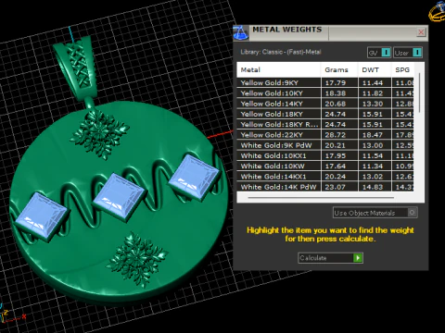Viewport: 445px width, 333px height.
Task: Select the Yellow Gold:22KY row
Action: pyautogui.click(x=325, y=135)
